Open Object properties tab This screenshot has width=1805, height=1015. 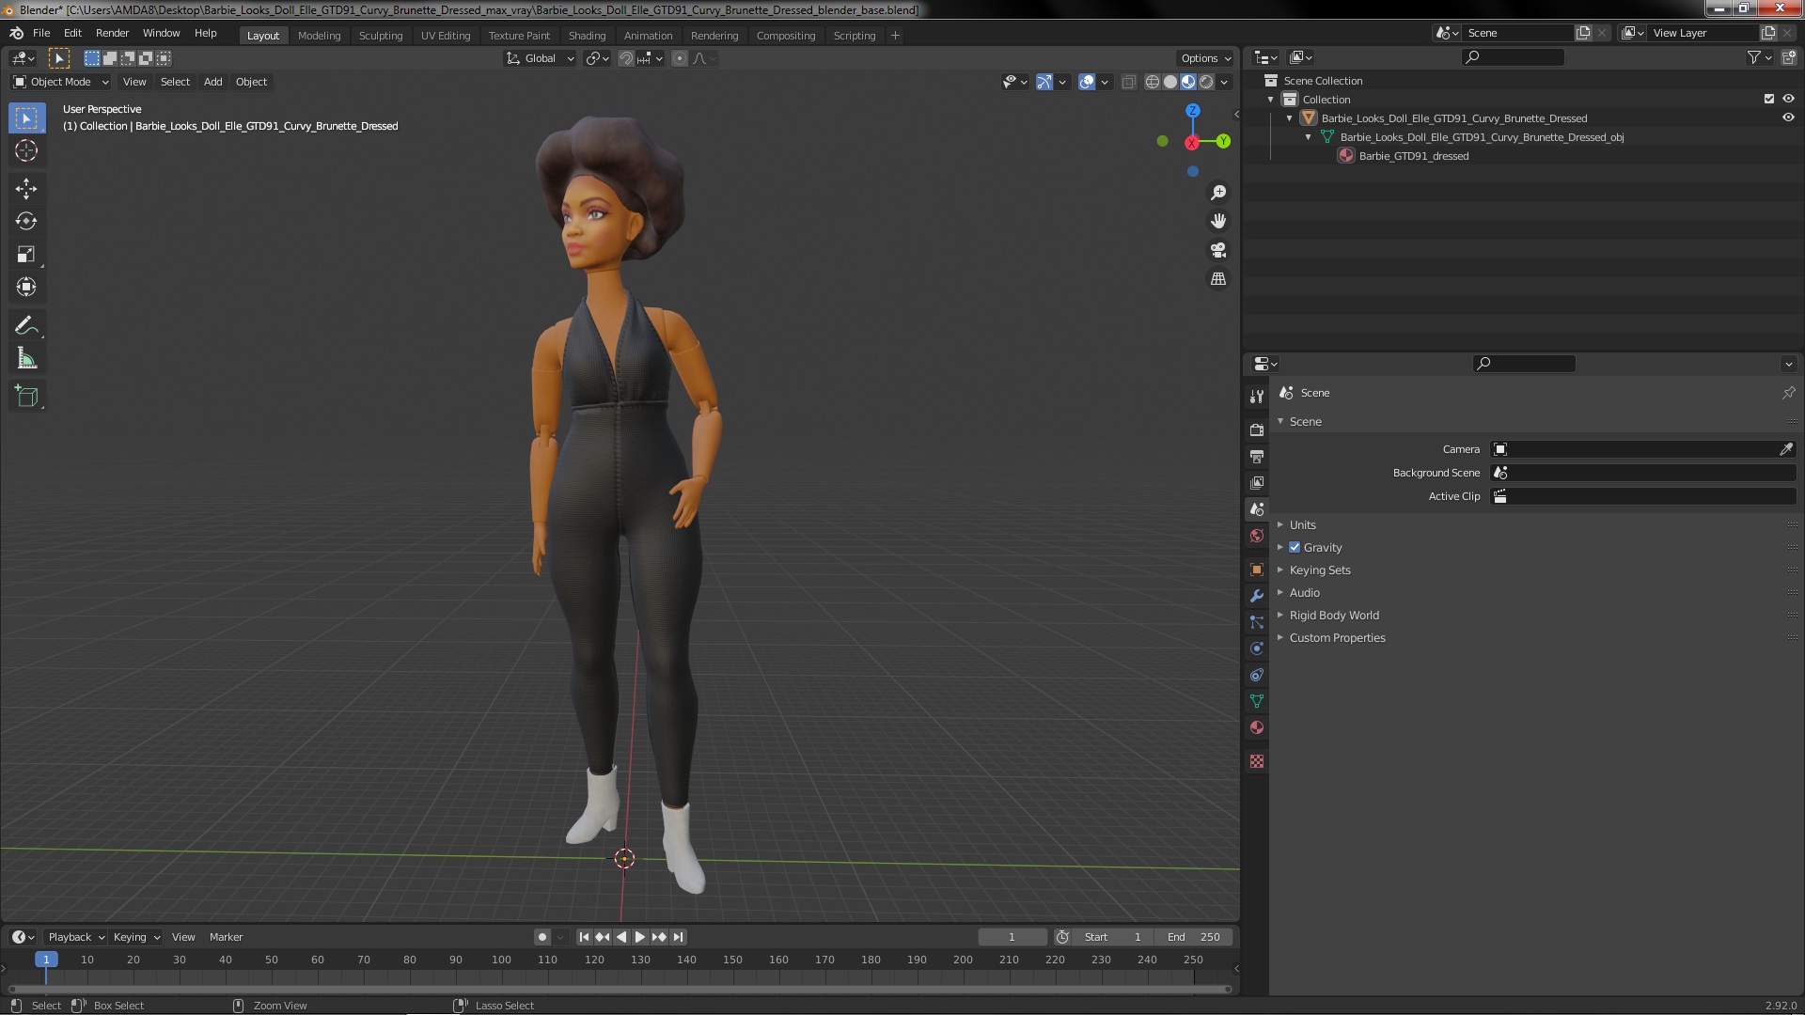[1257, 570]
